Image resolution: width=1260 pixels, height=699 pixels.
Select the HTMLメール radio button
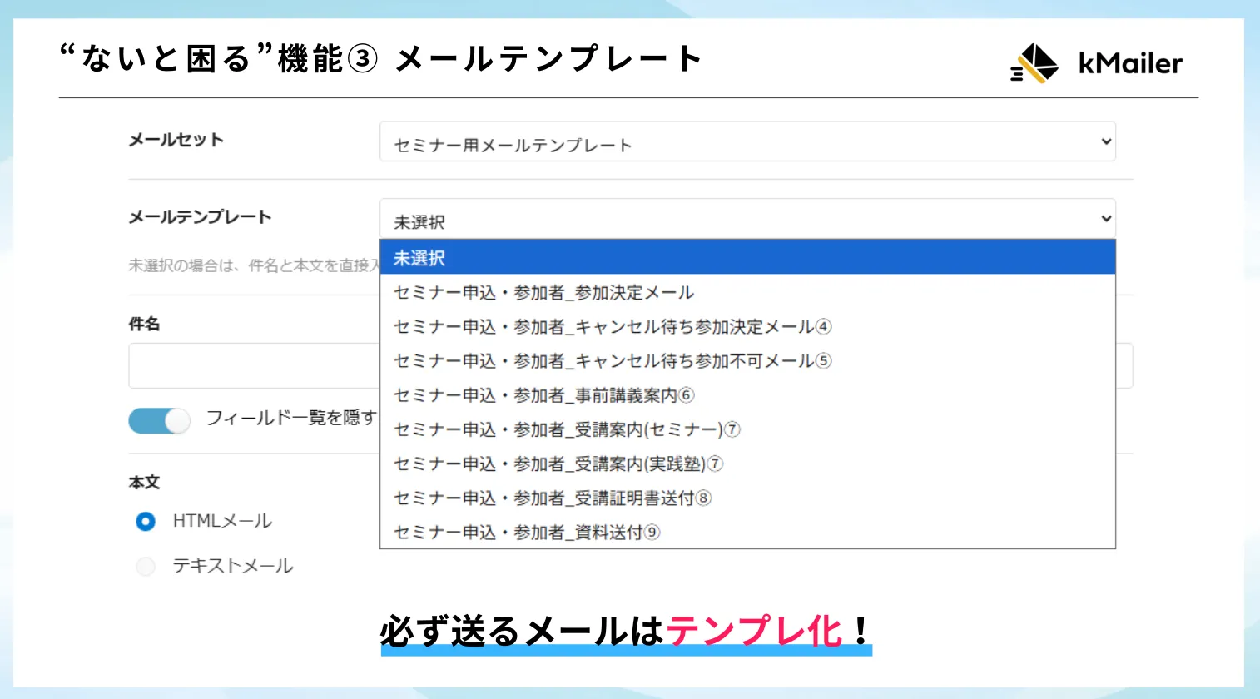[146, 522]
